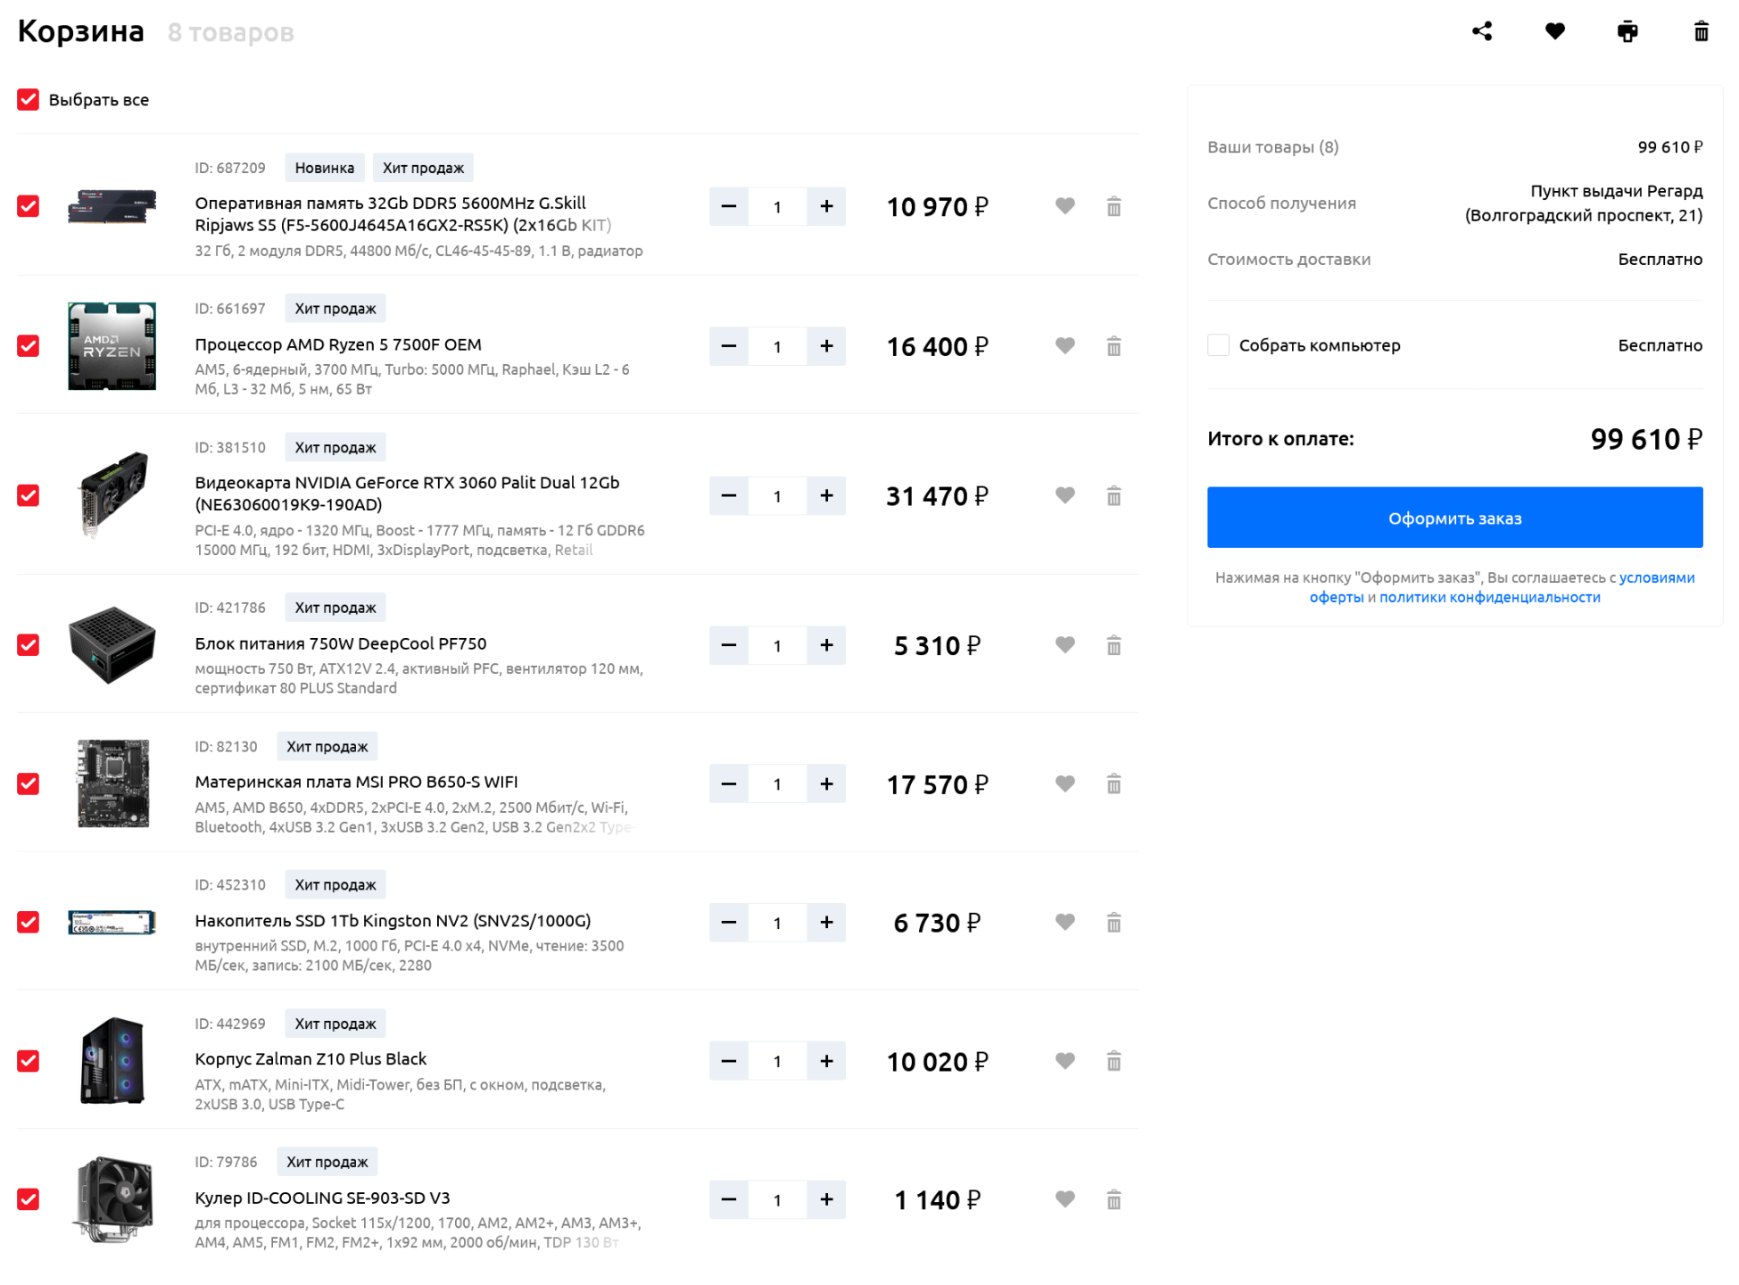Open 'Корпус Zalman Z10 Plus Black' title
This screenshot has height=1285, width=1739.
pyautogui.click(x=311, y=1059)
